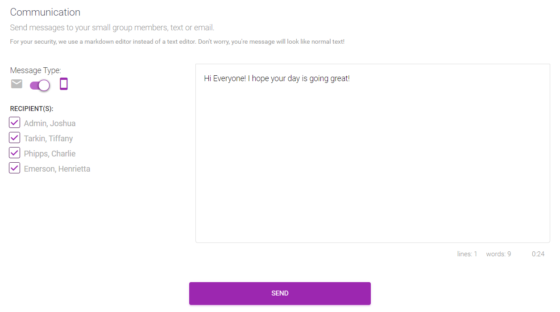560x312 pixels.
Task: Select the mobile phone text icon
Action: click(x=64, y=84)
